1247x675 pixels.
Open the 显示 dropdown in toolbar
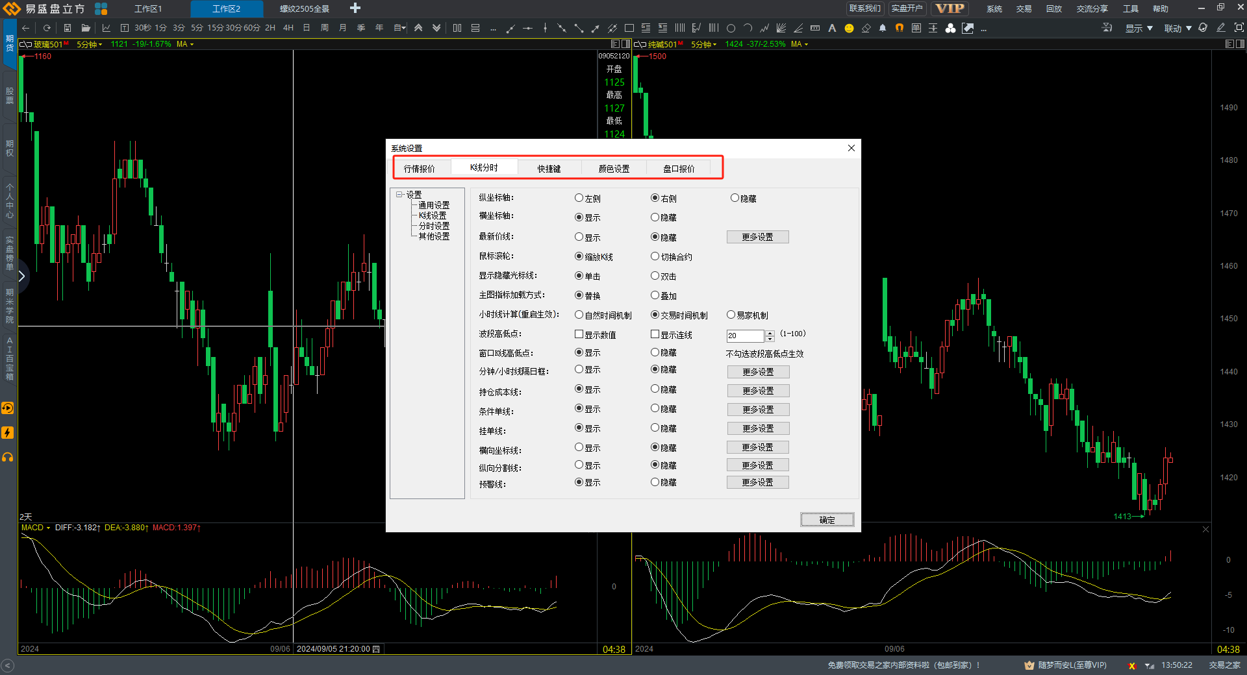(1139, 28)
